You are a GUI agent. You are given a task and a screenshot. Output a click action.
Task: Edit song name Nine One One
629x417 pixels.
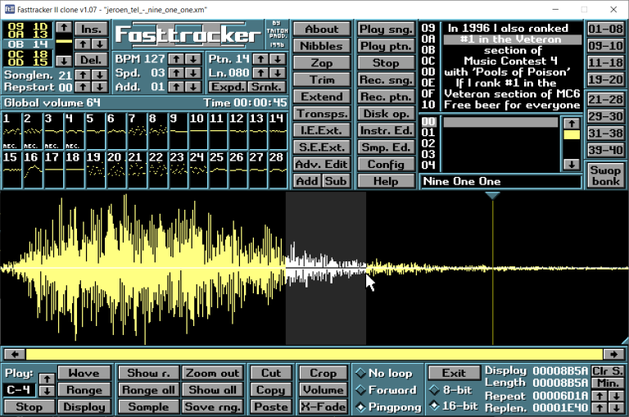500,181
